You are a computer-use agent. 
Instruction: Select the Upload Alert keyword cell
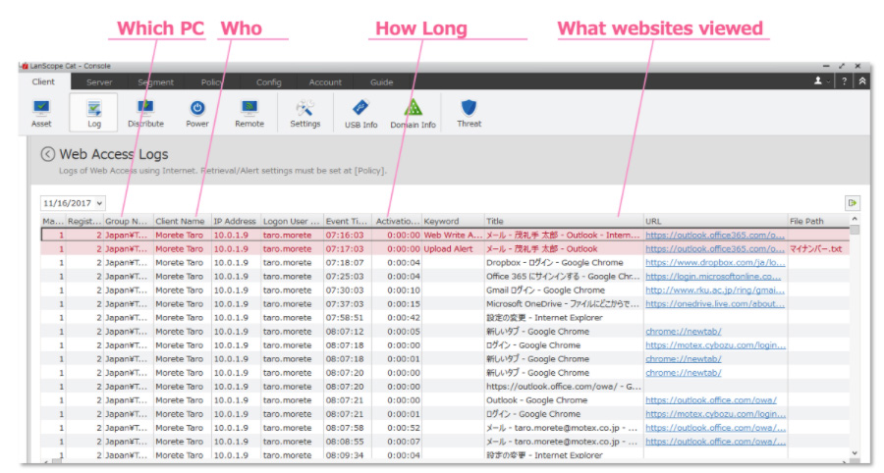453,249
